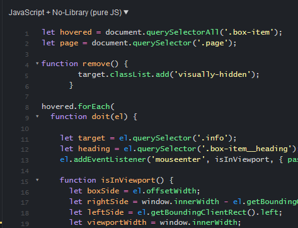Screen dimensions: 298x228
Task: Click the string '.box-item' on line 1
Action: pos(249,32)
